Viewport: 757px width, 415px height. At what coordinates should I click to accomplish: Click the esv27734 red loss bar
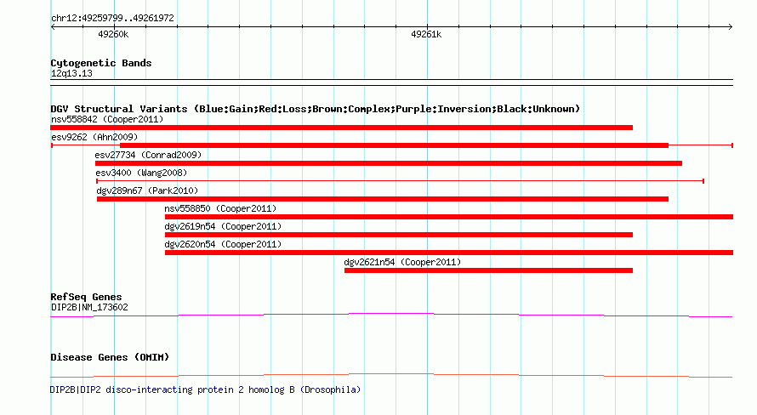coord(389,163)
